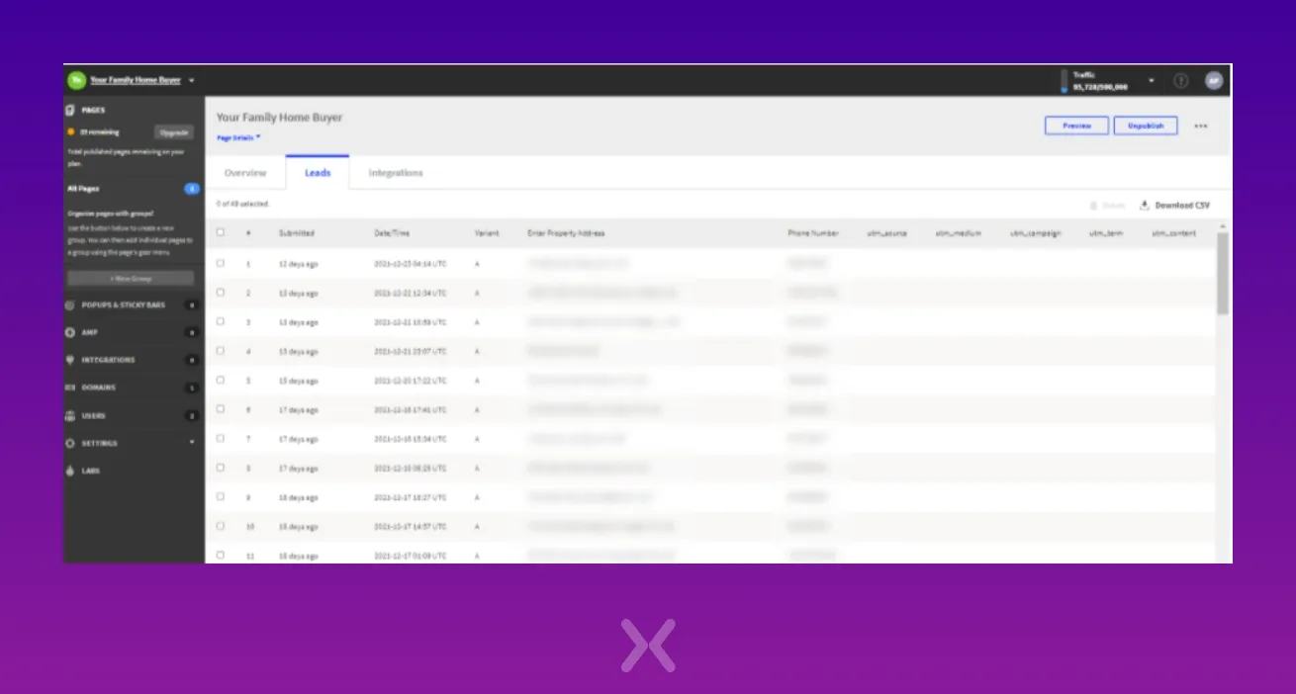1296x694 pixels.
Task: Click the Domains count badge
Action: click(192, 389)
